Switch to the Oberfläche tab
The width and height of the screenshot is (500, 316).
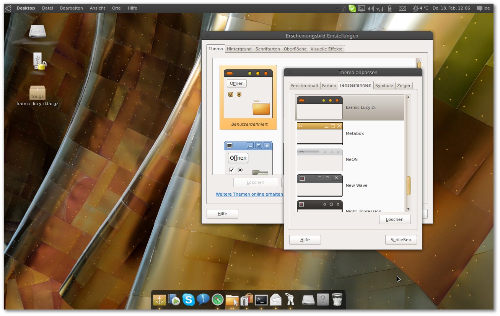pyautogui.click(x=295, y=49)
